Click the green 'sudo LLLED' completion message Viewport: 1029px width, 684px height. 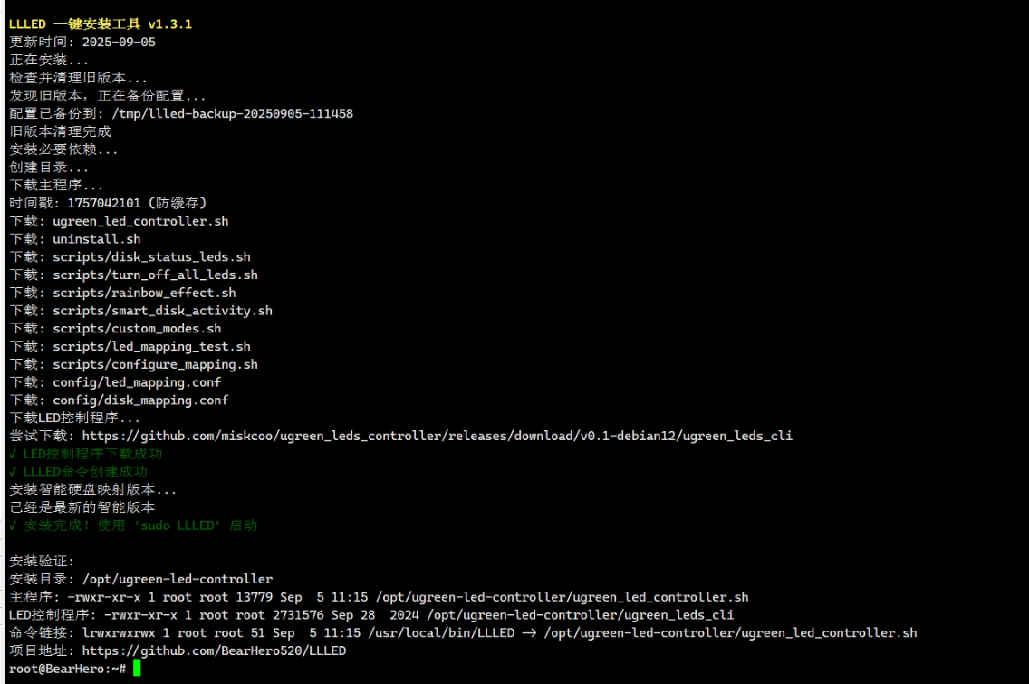pos(133,525)
